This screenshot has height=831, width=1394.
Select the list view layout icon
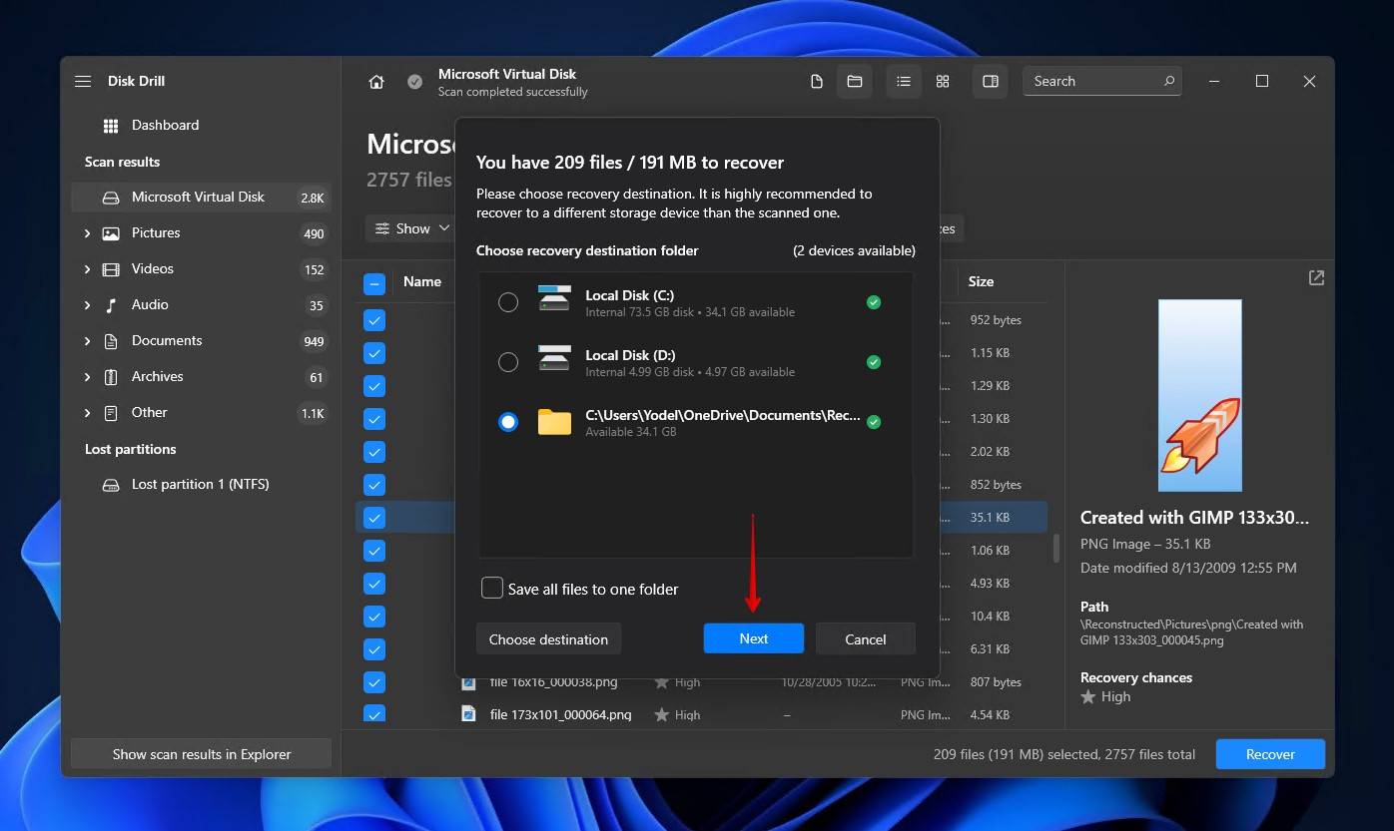pos(904,81)
